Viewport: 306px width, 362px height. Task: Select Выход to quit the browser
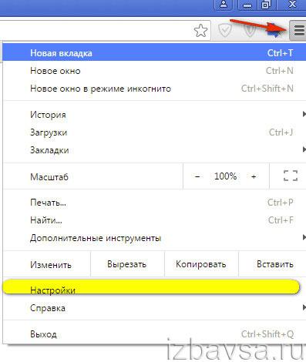click(x=154, y=334)
